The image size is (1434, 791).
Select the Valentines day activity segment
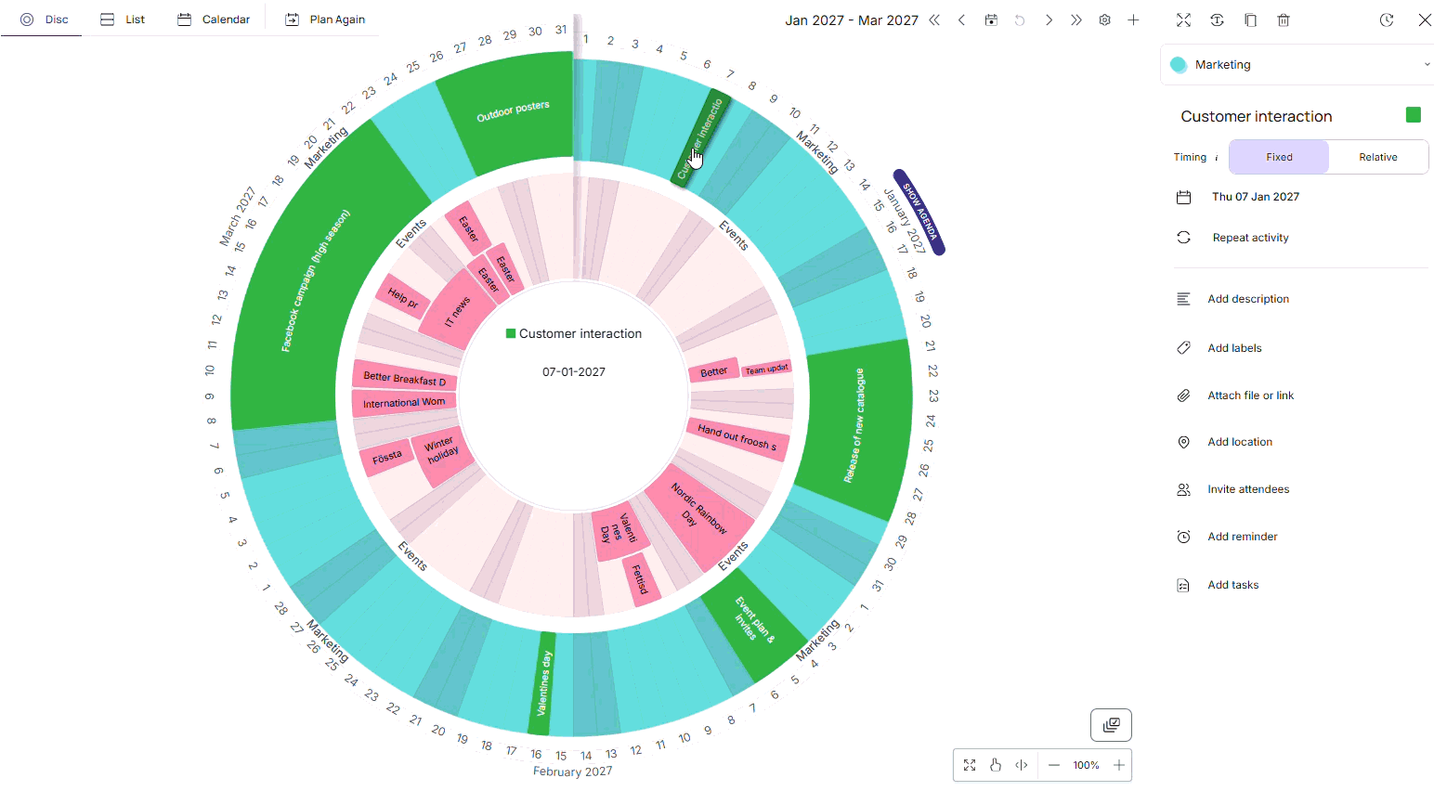click(x=543, y=683)
